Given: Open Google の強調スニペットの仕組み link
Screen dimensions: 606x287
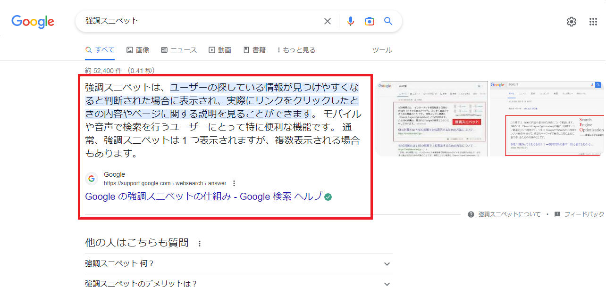Looking at the screenshot, I should coord(203,197).
